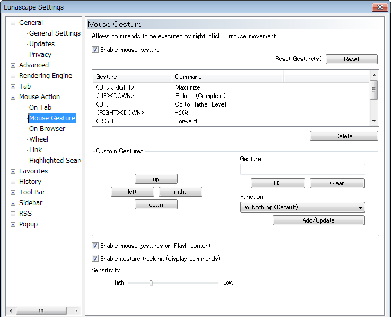The width and height of the screenshot is (391, 336).
Task: Select the Mouse Action tree label
Action: tap(39, 97)
